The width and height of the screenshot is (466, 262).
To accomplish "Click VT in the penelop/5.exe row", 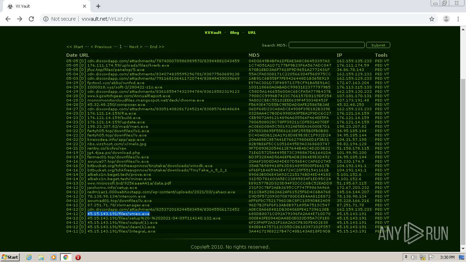I will coord(387,70).
